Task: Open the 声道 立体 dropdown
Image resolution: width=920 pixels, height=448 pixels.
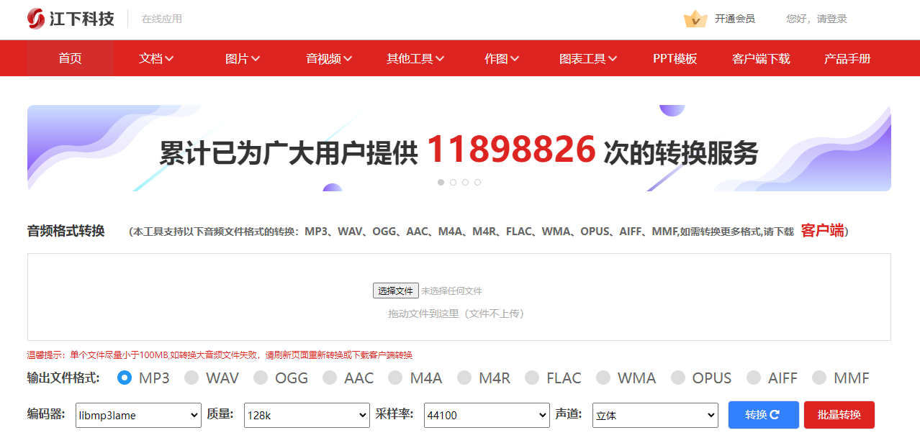Action: coord(655,415)
